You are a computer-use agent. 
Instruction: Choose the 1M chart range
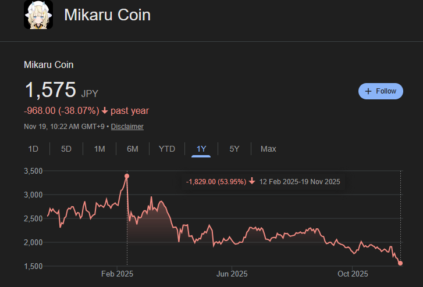(99, 149)
